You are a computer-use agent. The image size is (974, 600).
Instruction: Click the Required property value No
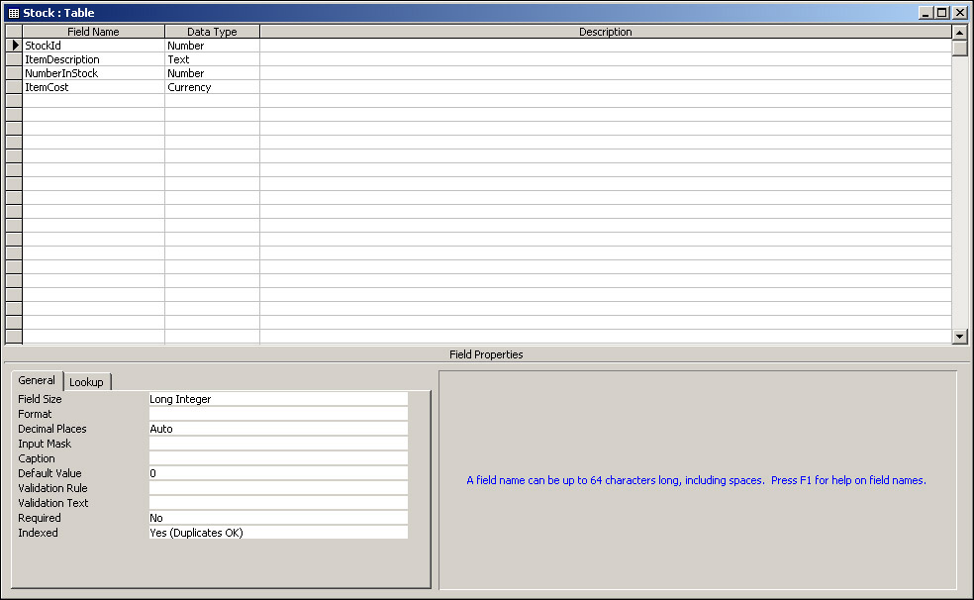tap(277, 518)
